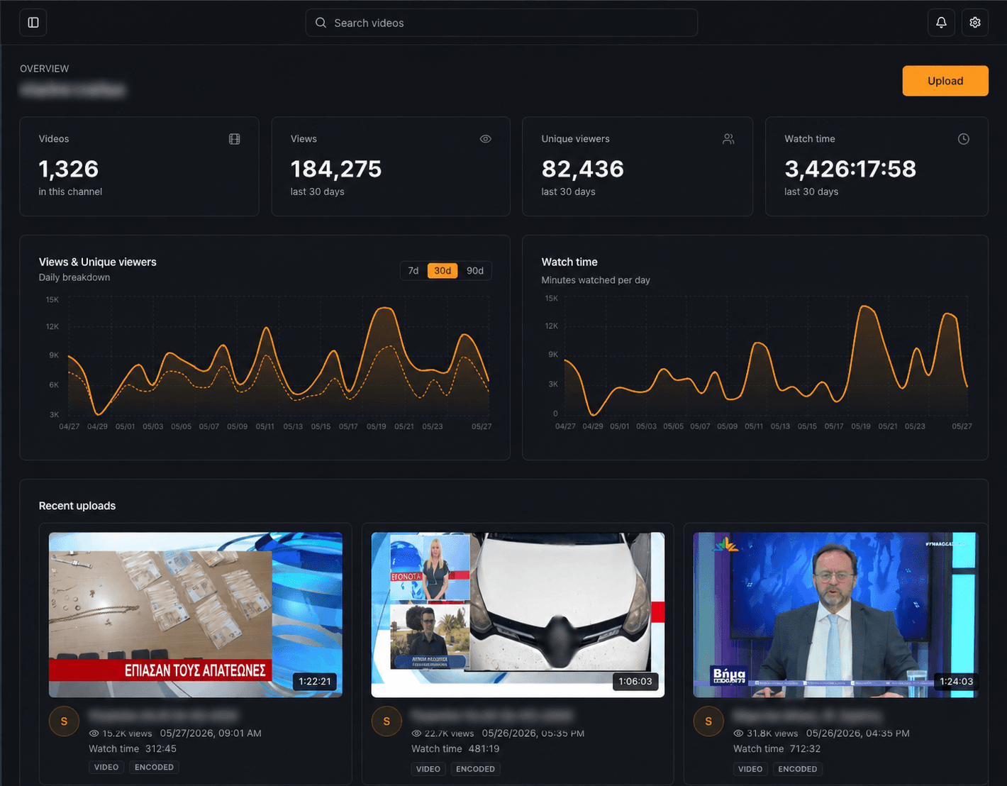The width and height of the screenshot is (1007, 786).
Task: Click ENCODED tag on the 712:32 watch time card
Action: pyautogui.click(x=798, y=769)
